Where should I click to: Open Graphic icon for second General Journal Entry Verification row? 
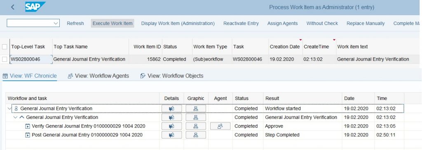coord(196,117)
